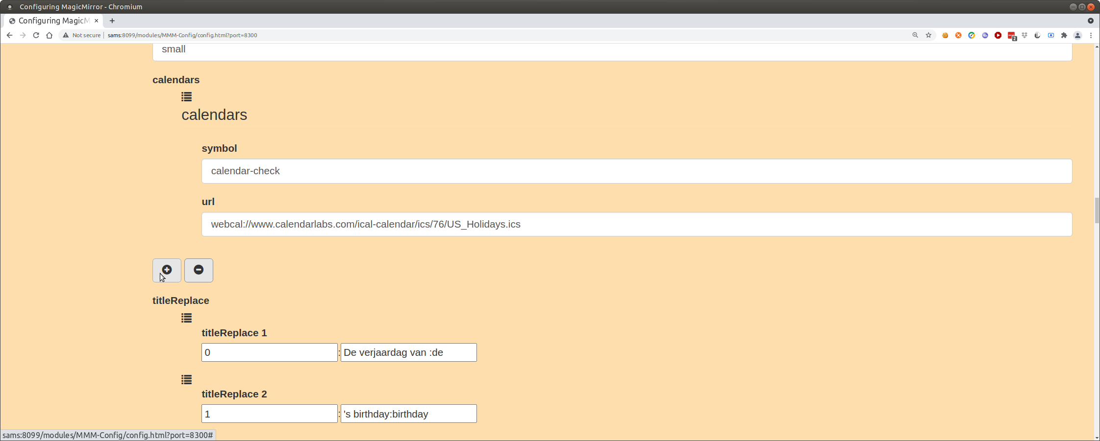Click the browser zoom magnifier icon
This screenshot has width=1100, height=441.
point(915,35)
